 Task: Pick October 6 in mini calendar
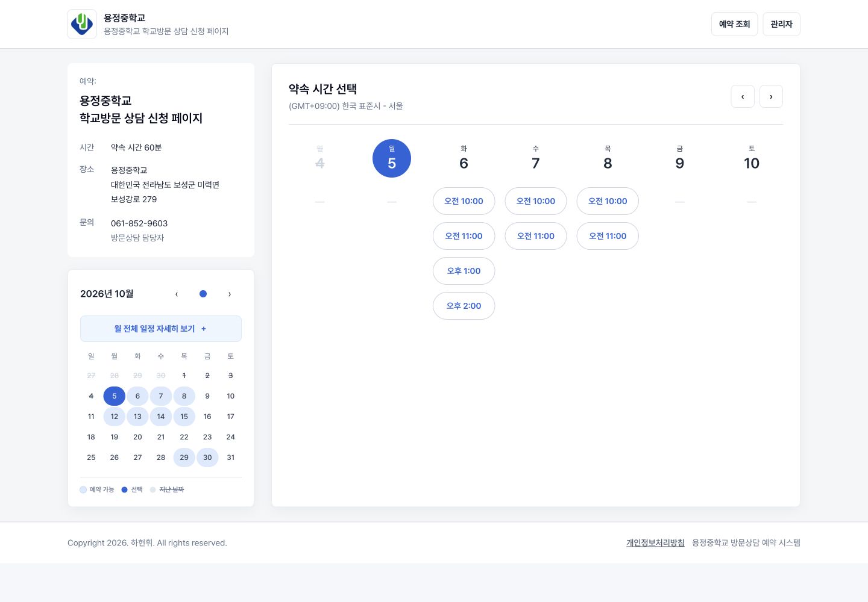[x=137, y=396]
